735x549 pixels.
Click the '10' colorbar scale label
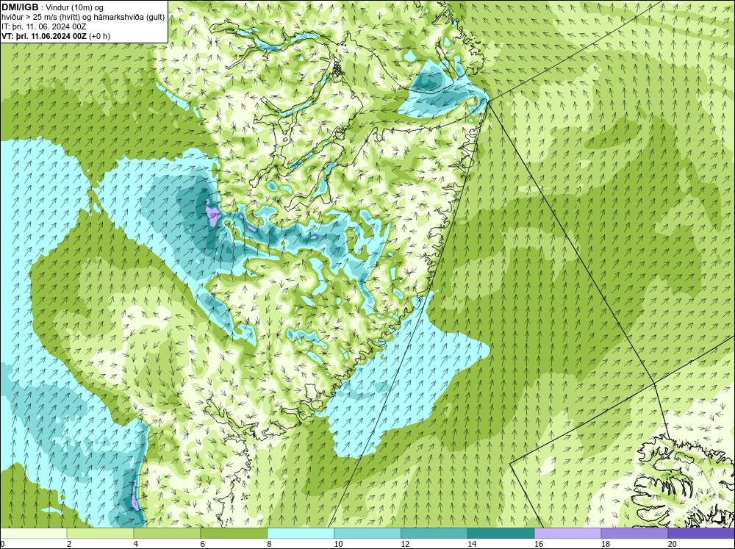pyautogui.click(x=338, y=544)
